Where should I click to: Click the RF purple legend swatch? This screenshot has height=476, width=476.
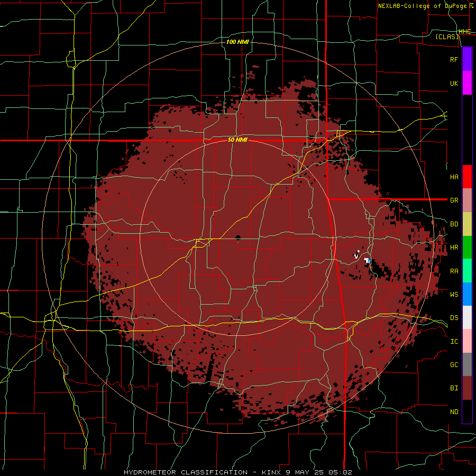[x=467, y=59]
